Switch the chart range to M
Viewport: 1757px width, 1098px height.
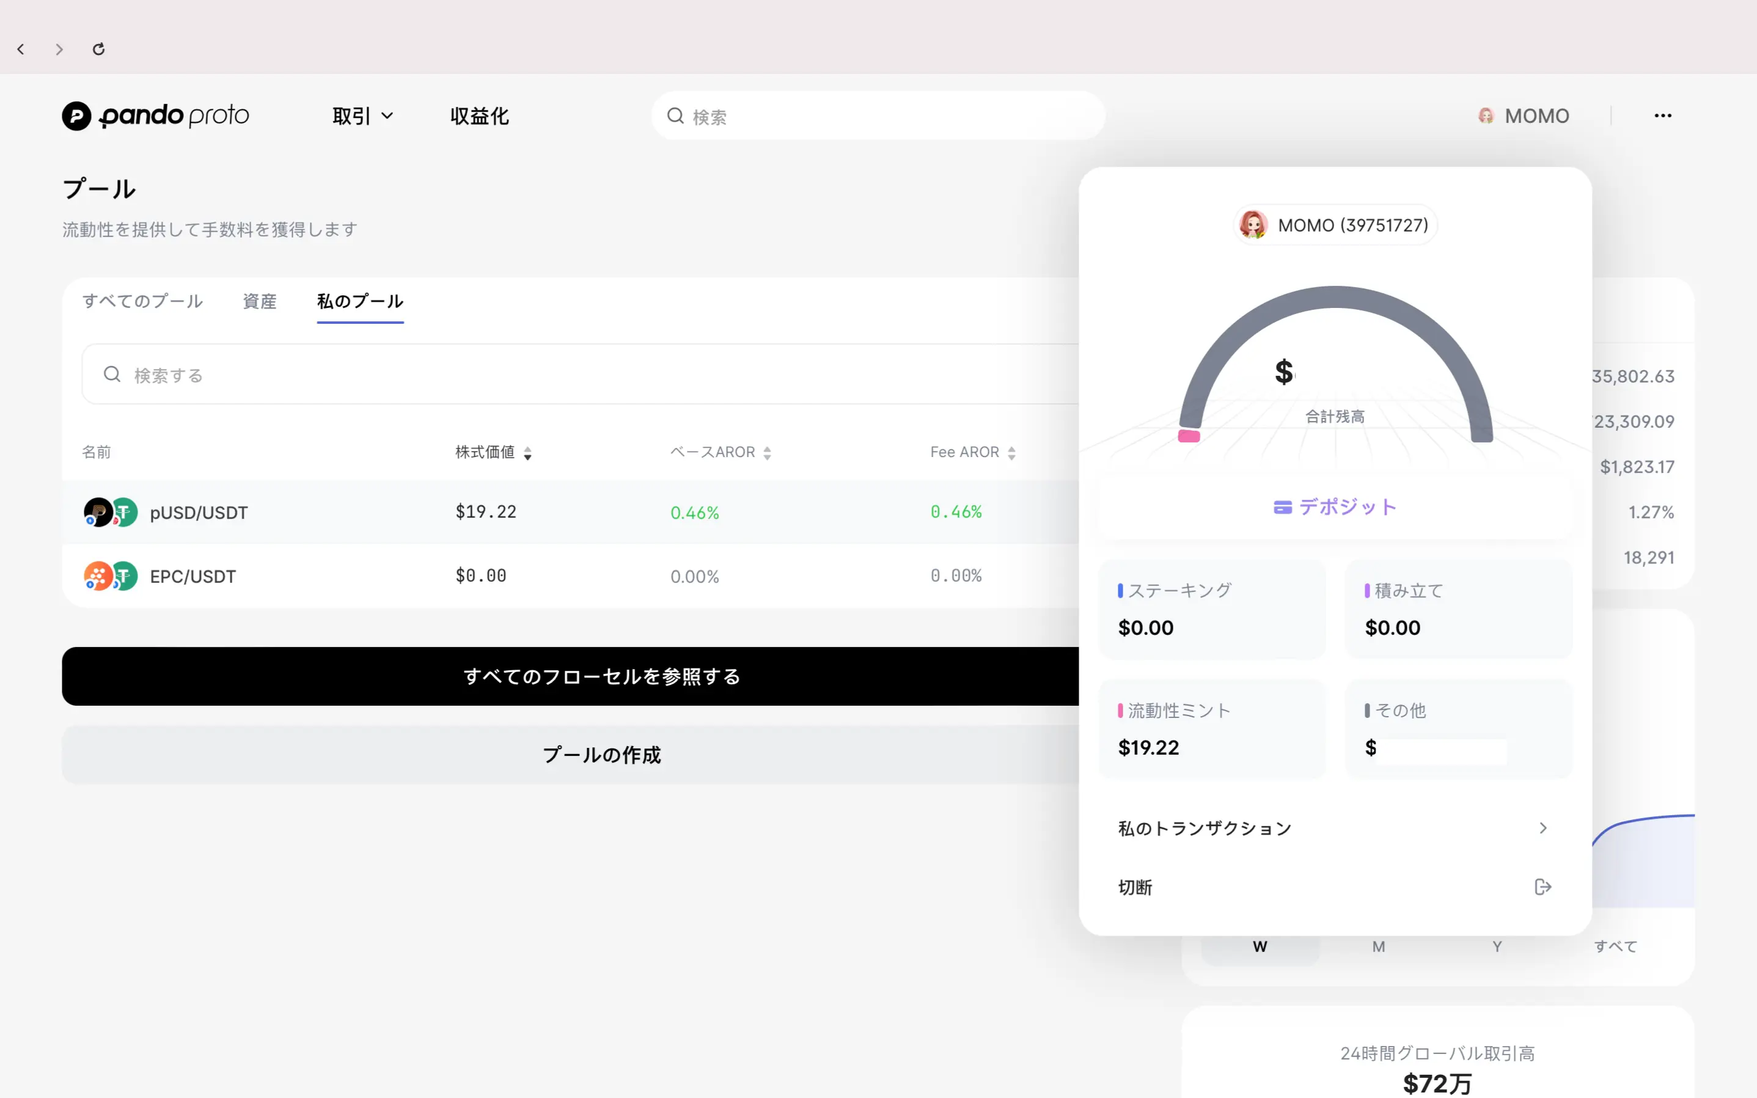pos(1379,947)
